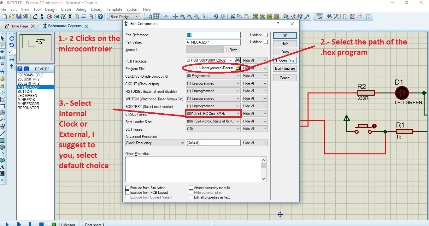The width and height of the screenshot is (429, 226).
Task: Click the New Design file icon
Action: (5, 16)
